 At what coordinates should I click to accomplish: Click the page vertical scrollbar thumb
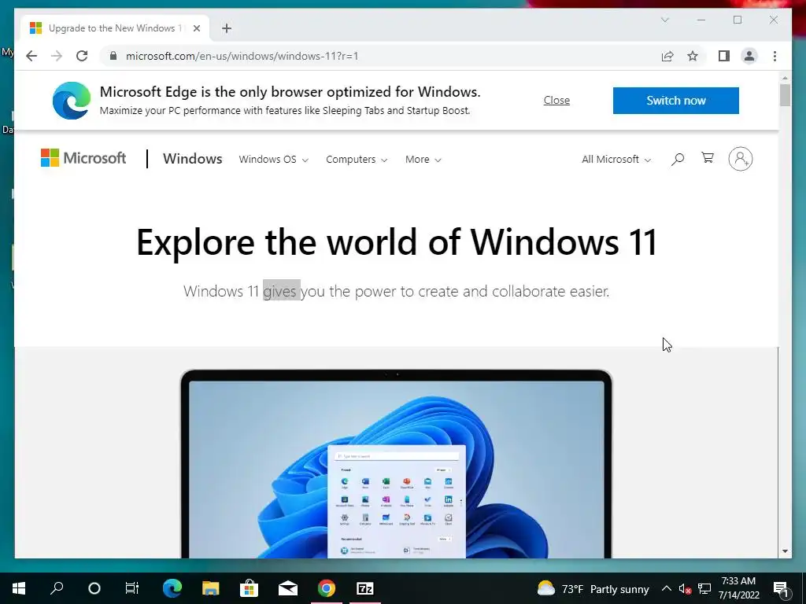point(785,95)
